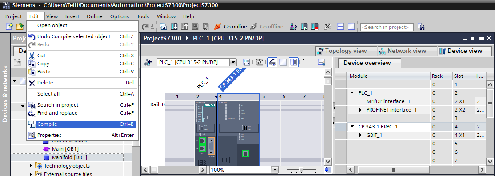Click the search binoculars icon
The image size is (495, 176).
click(421, 27)
